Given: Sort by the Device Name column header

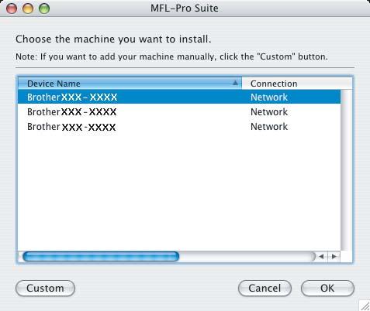Looking at the screenshot, I should click(x=130, y=84).
